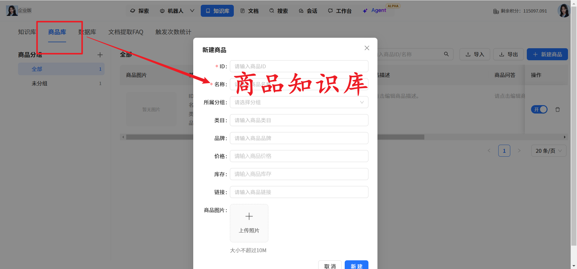Click the 操作 column header
Screen dimensions: 577x269
[x=536, y=75]
